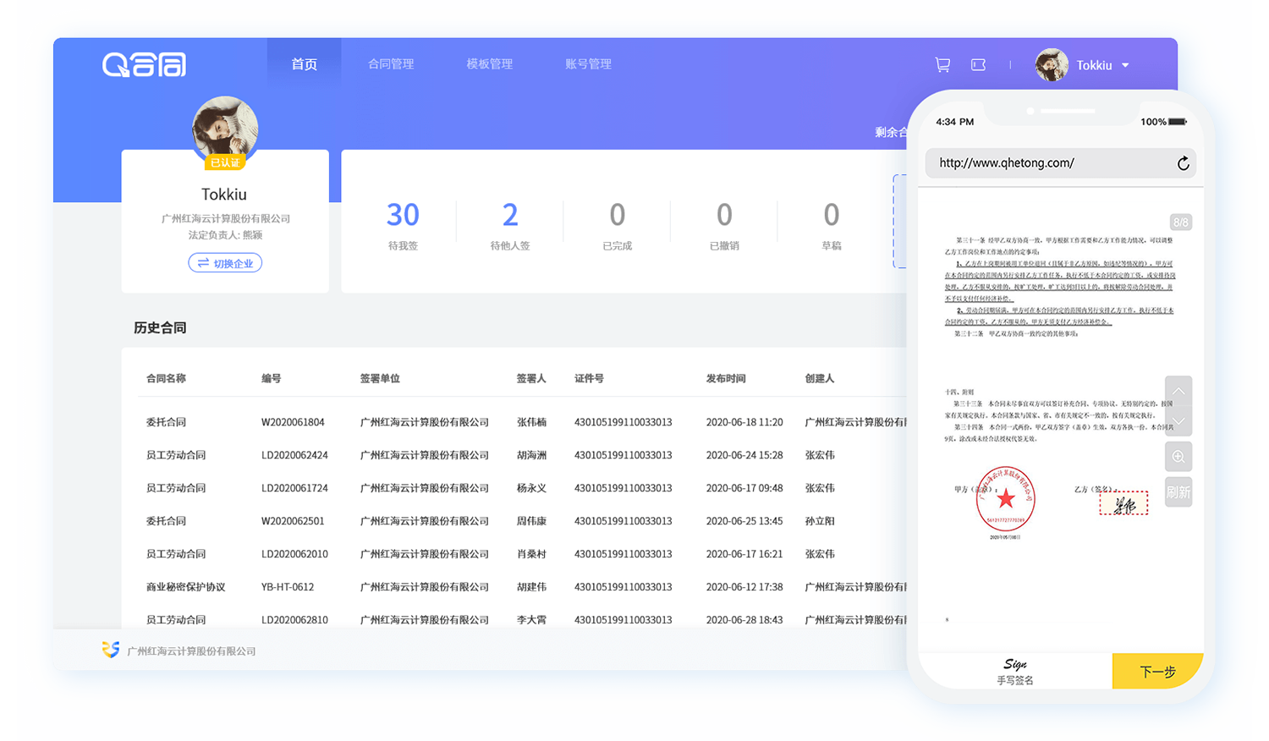Click the phone battery icon
The width and height of the screenshot is (1269, 741).
(x=1178, y=122)
